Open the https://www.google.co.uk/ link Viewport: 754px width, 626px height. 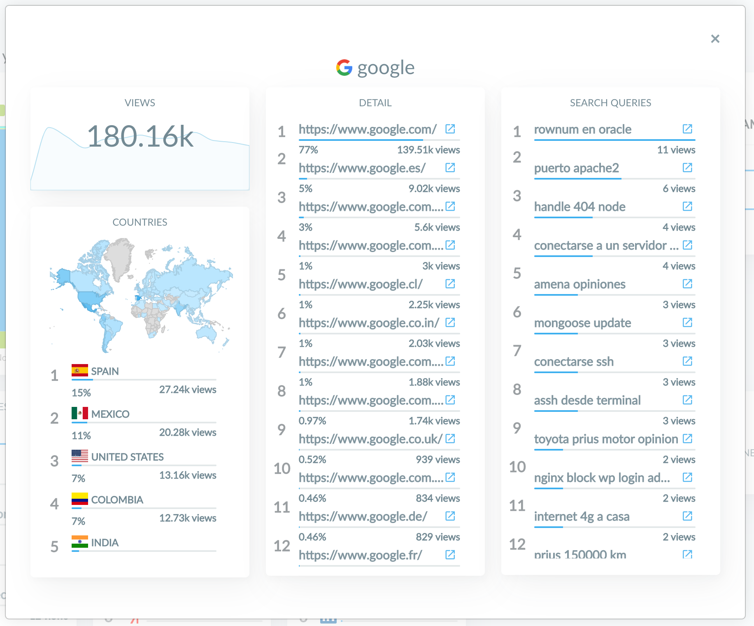[x=370, y=439]
